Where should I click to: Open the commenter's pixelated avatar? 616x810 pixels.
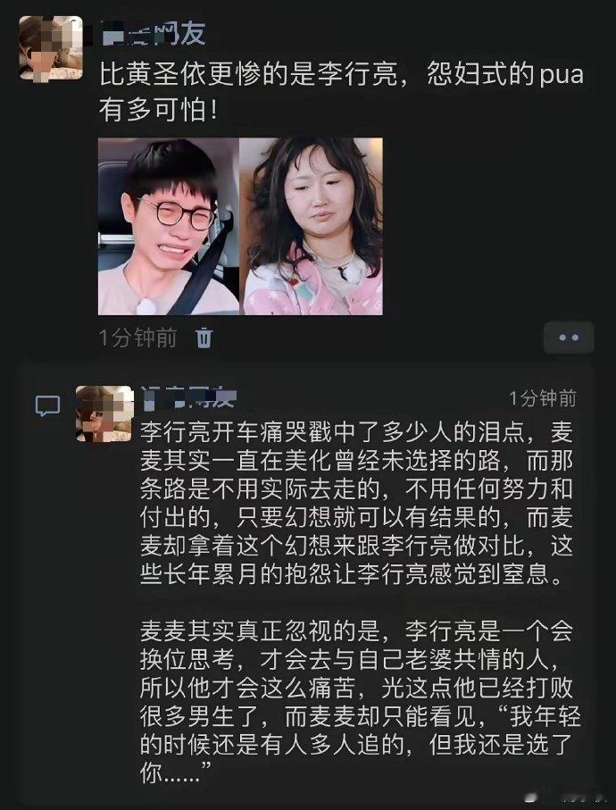click(104, 413)
